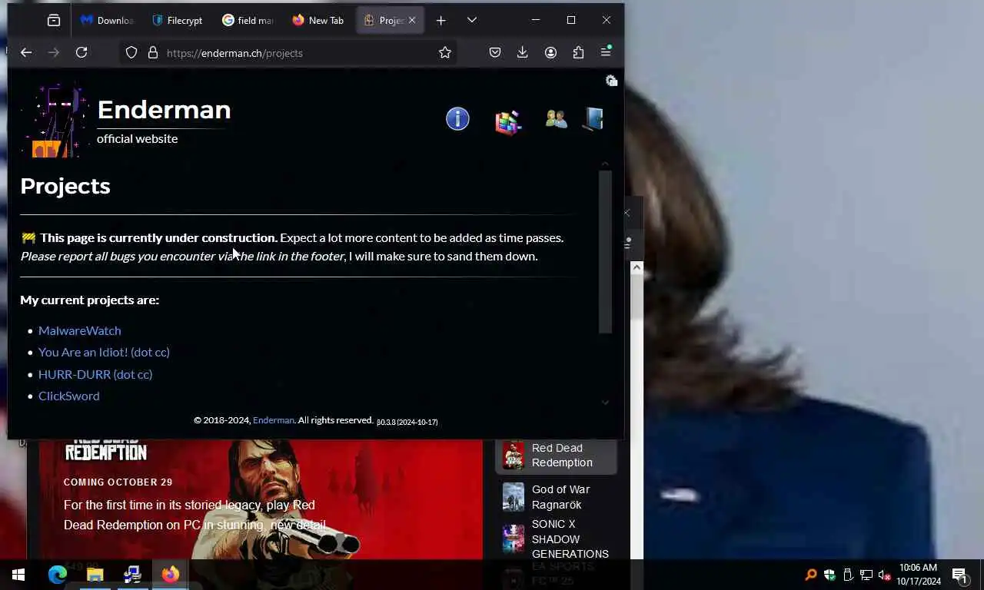984x590 pixels.
Task: Click the background window's scrollbar up arrow
Action: pyautogui.click(x=637, y=267)
